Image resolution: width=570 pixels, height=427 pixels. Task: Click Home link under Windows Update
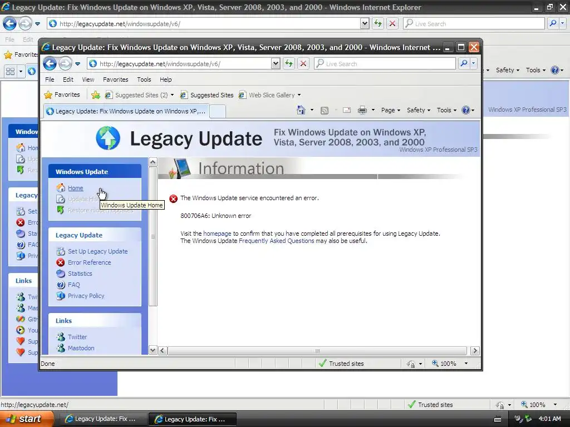click(x=76, y=188)
